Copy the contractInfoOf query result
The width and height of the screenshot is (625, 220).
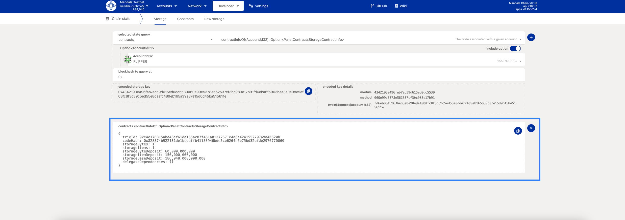tap(518, 131)
